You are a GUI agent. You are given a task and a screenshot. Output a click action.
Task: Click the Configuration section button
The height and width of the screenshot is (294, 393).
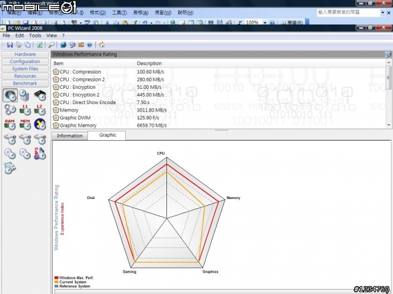(25, 61)
